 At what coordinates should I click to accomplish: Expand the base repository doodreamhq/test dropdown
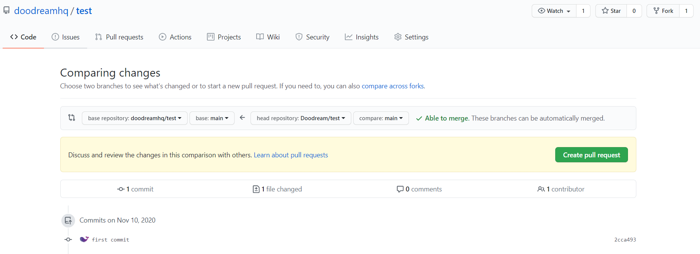[135, 118]
